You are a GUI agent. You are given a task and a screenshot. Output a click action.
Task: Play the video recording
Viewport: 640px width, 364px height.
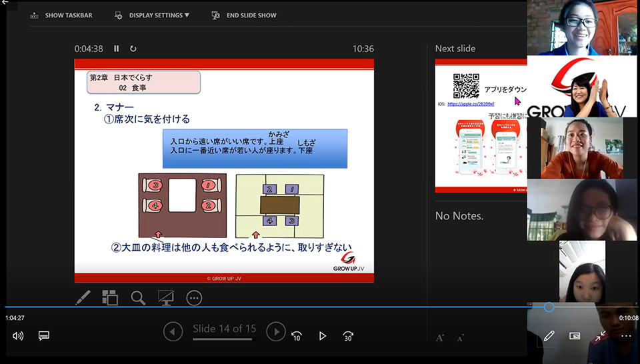(323, 336)
